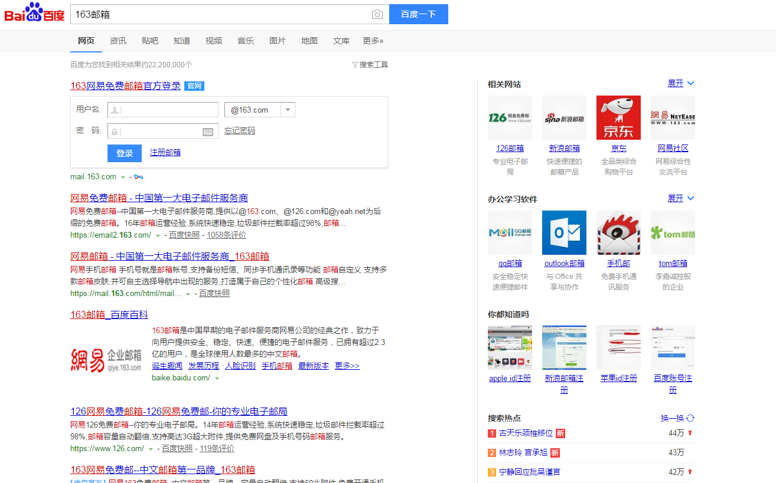
Task: Click the refresh icon beside 换一换
Action: (x=690, y=418)
